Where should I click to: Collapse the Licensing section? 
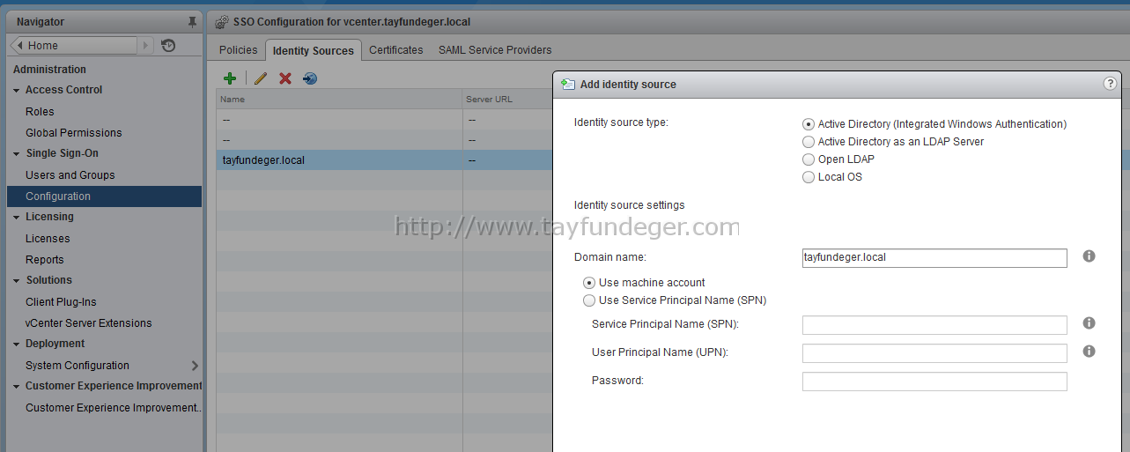(x=17, y=217)
